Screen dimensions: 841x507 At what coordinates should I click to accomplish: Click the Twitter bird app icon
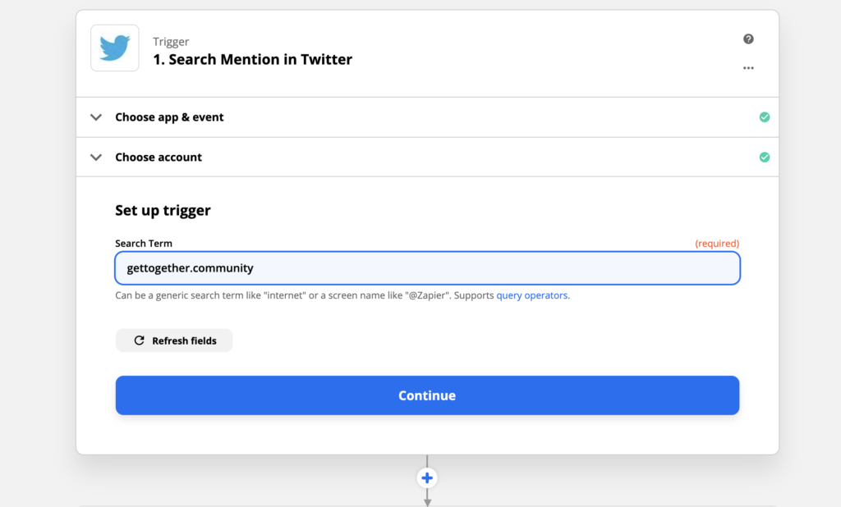pos(115,48)
